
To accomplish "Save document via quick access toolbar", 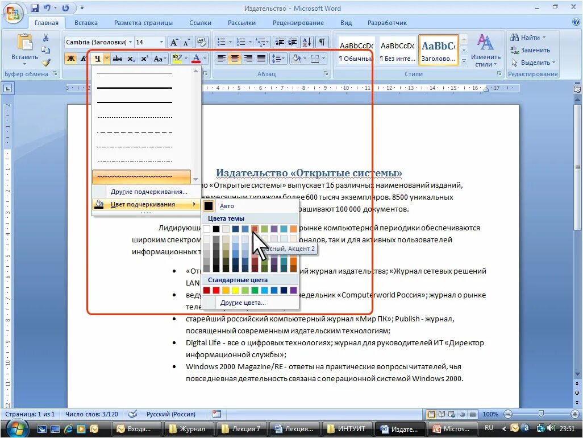I will 35,8.
